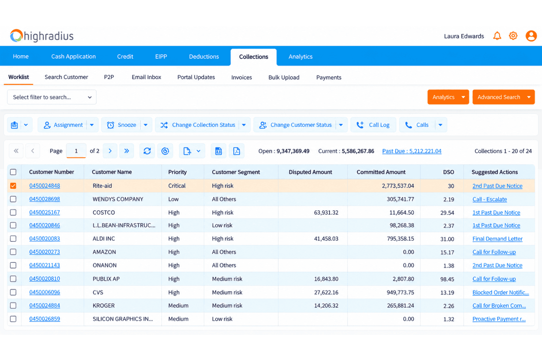This screenshot has width=542, height=361.
Task: Click the Past Due : 5,212,221.04 link
Action: pos(412,151)
